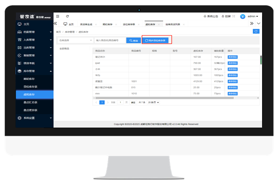Image resolution: width=278 pixels, height=182 pixels.
Task: Toggle the fullscreen icon near 锁屏
Action: pyautogui.click(x=234, y=16)
